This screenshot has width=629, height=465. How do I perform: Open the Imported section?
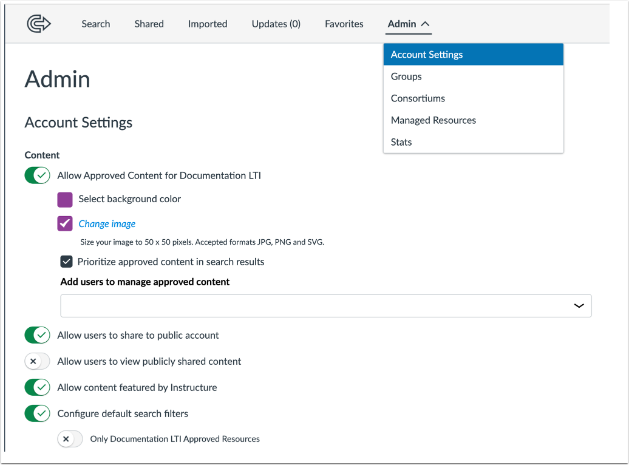pos(208,24)
